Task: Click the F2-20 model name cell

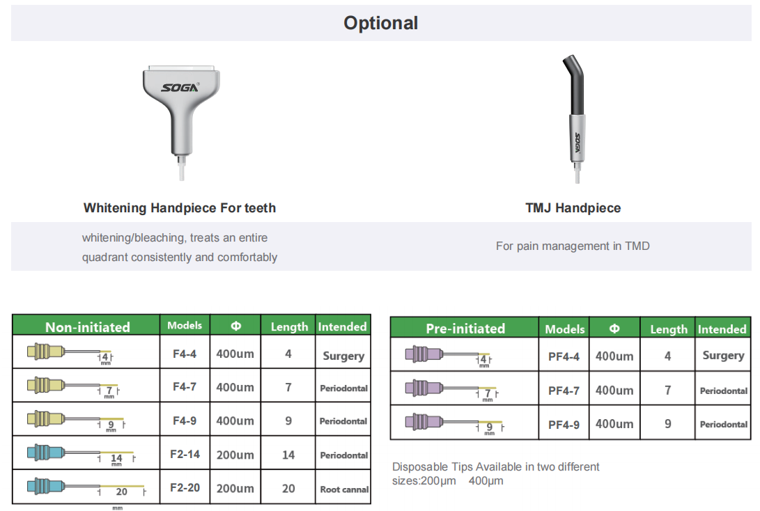Action: coord(185,488)
